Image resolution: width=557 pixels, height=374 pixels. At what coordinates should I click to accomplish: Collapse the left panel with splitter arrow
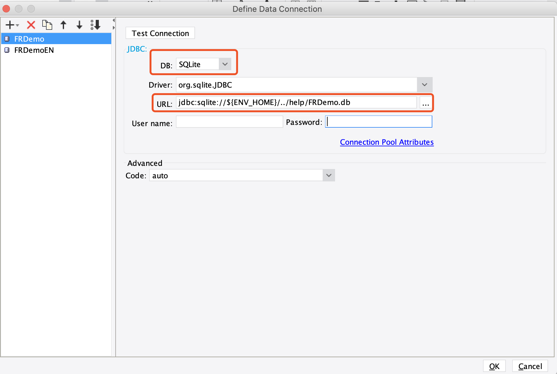(x=114, y=20)
